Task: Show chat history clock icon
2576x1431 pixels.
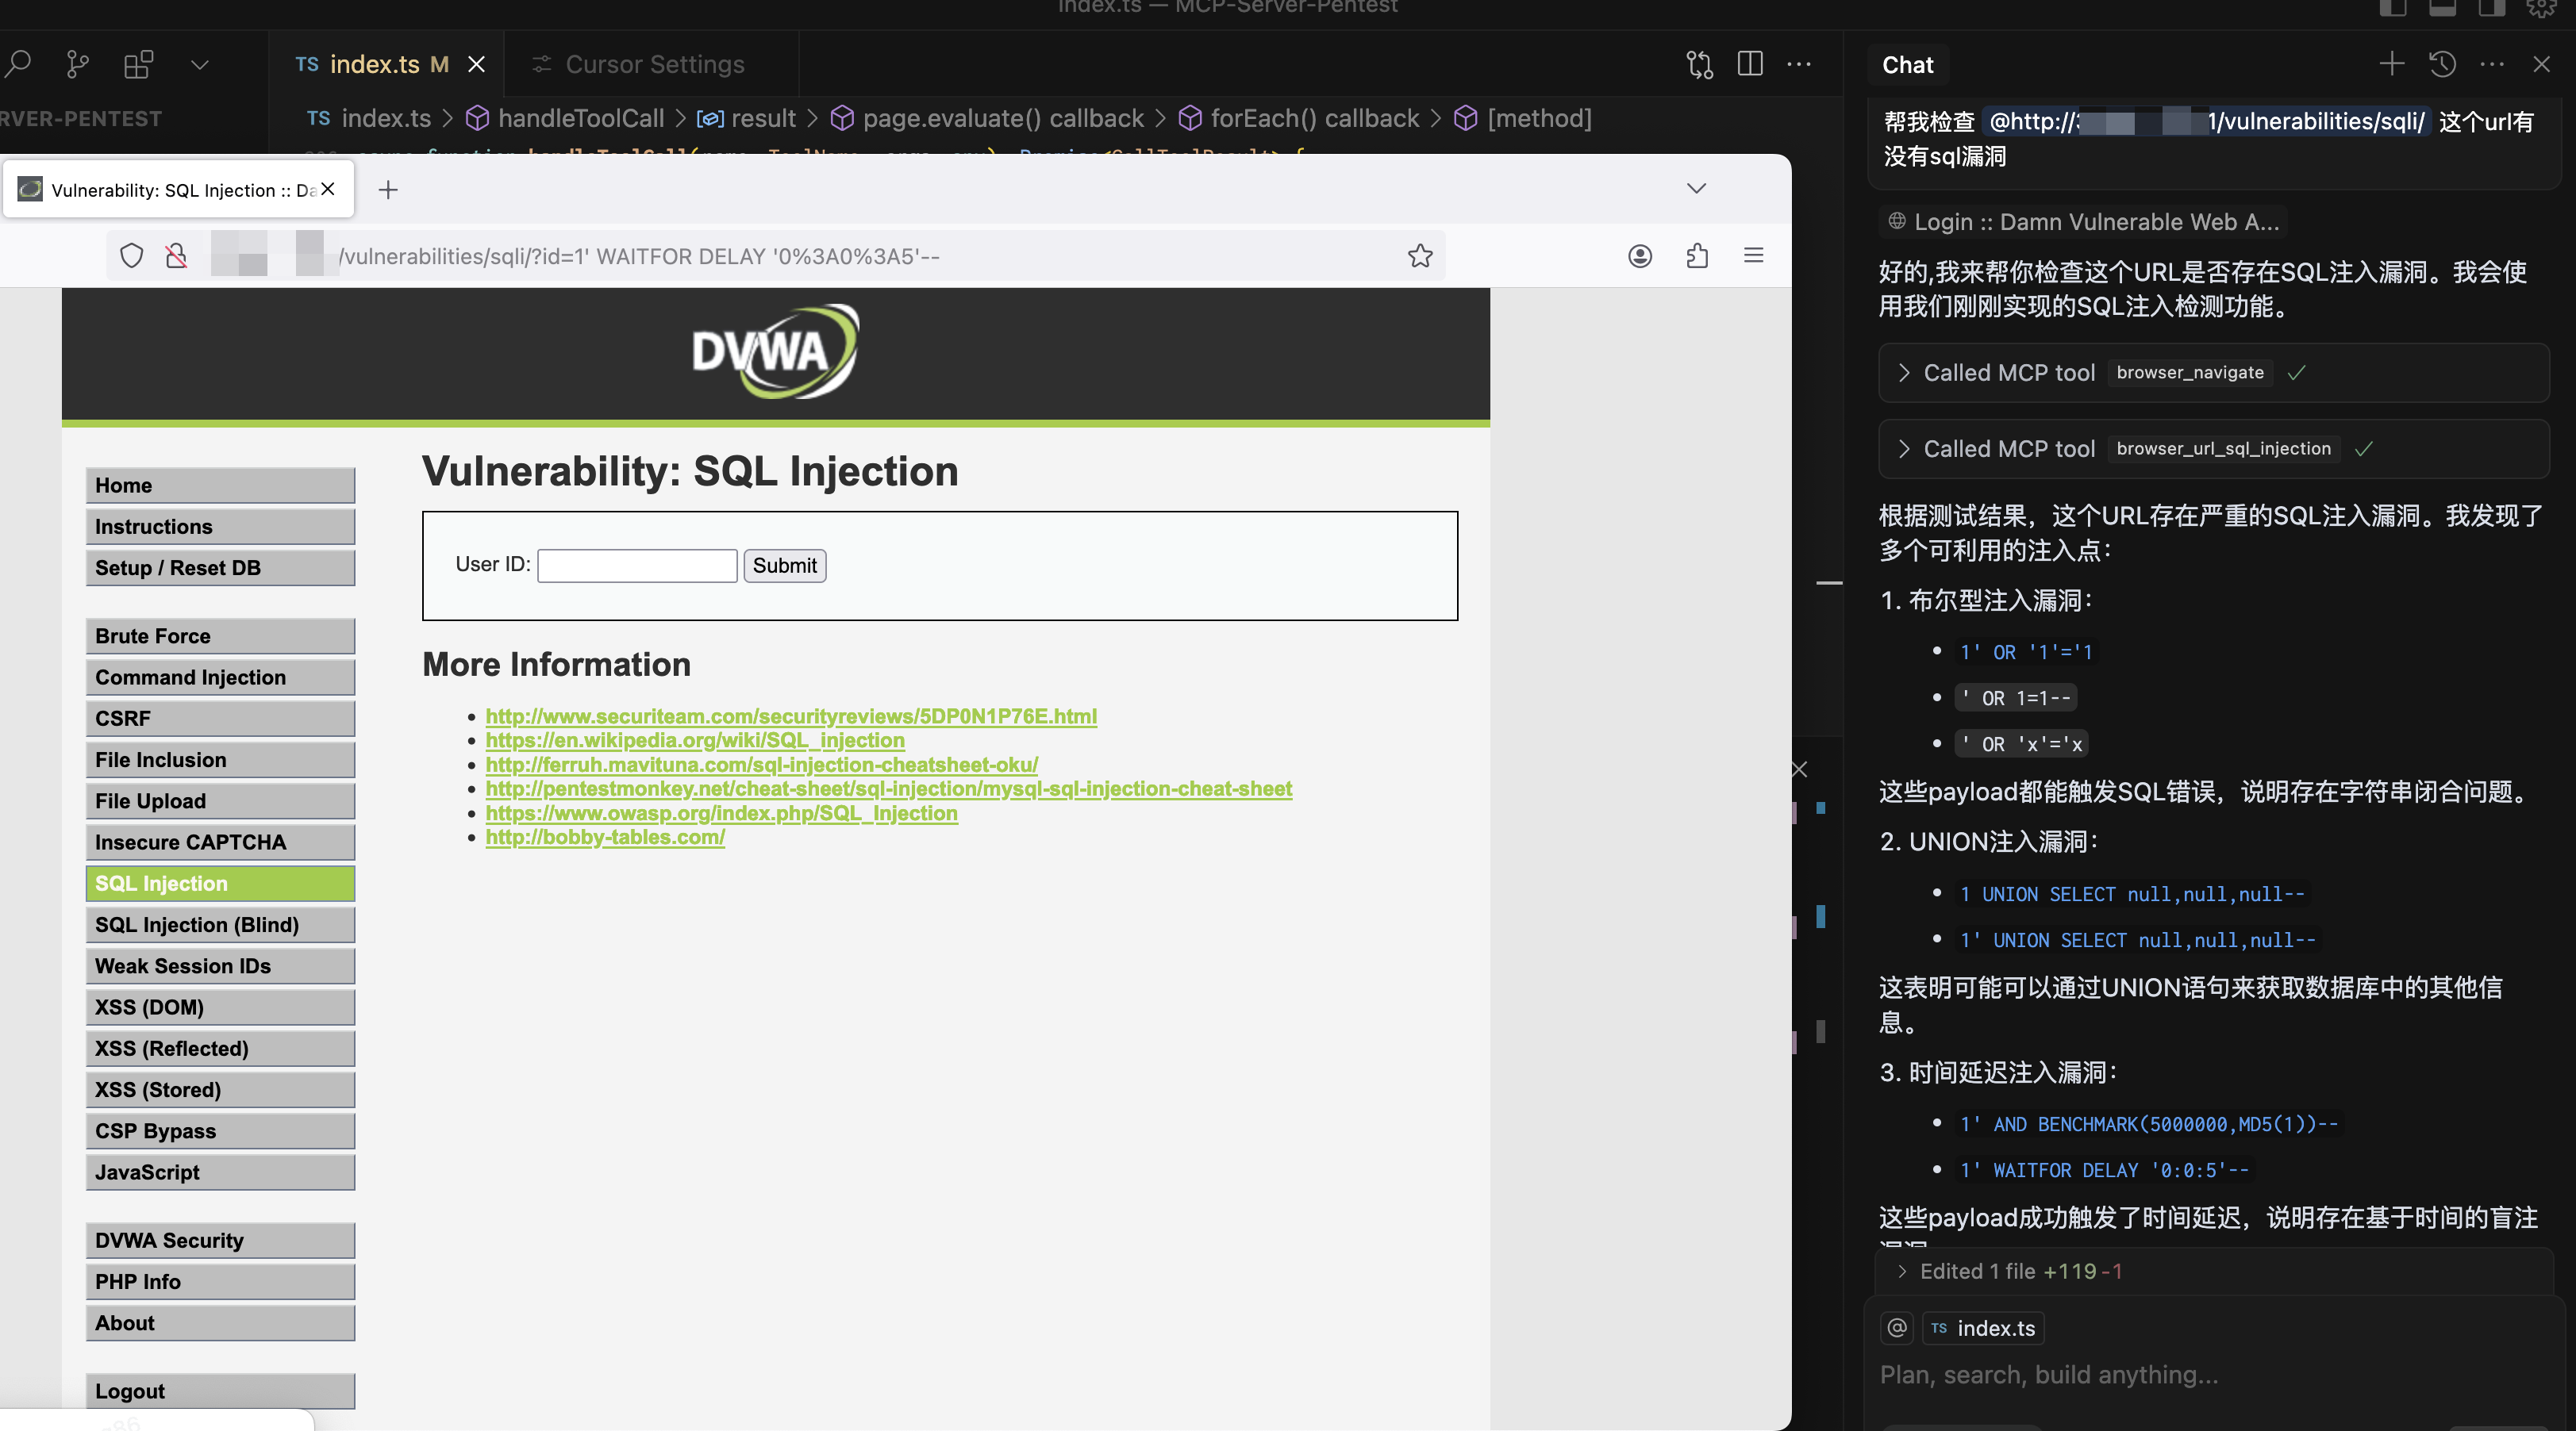Action: 2442,65
